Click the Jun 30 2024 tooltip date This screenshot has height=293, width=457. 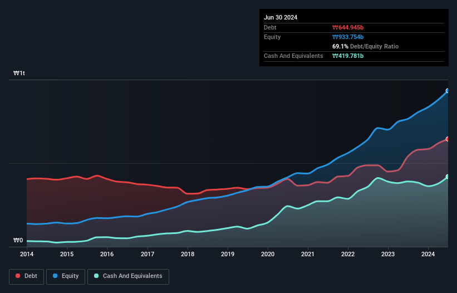(x=281, y=17)
